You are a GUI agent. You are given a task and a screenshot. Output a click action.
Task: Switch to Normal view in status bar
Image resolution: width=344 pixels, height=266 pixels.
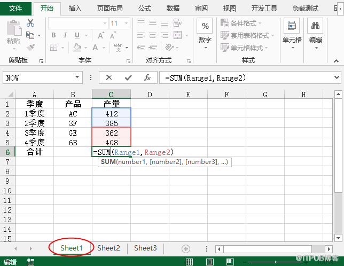point(189,262)
